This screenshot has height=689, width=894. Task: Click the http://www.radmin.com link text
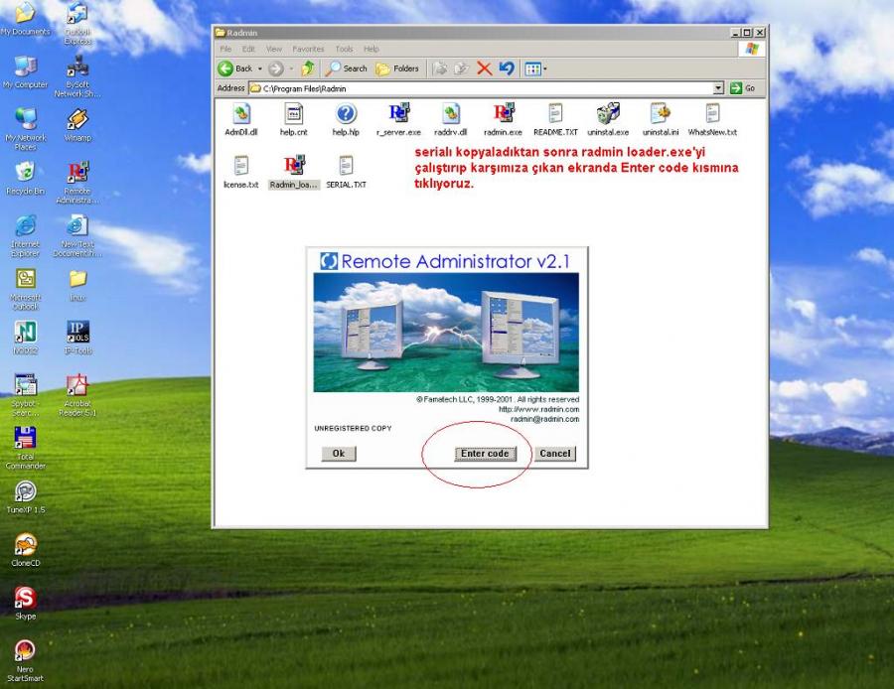(538, 409)
